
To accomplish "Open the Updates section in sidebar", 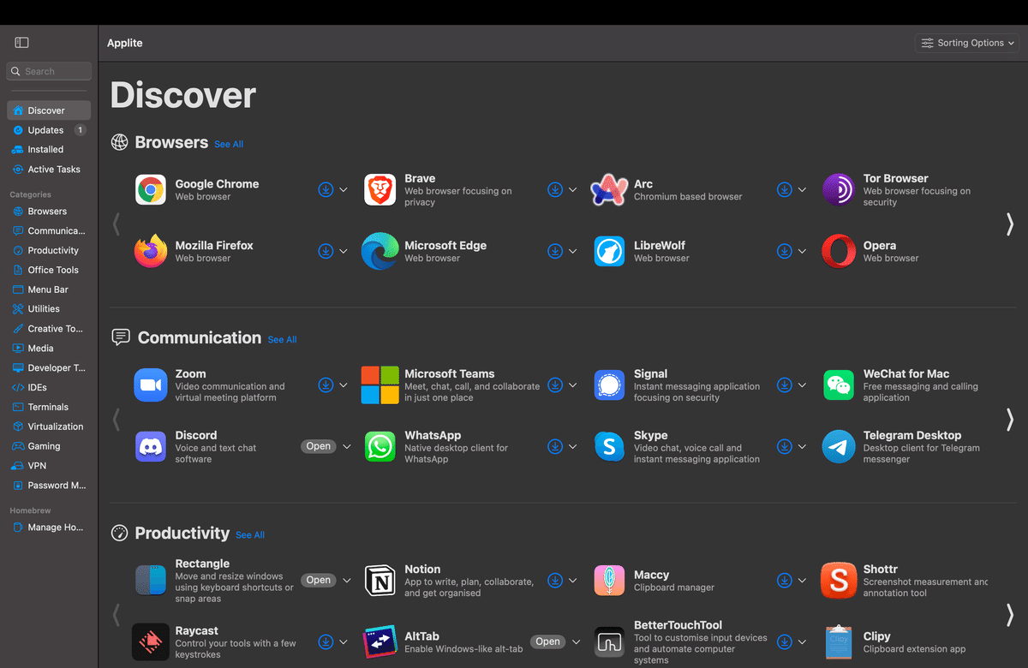I will point(49,130).
